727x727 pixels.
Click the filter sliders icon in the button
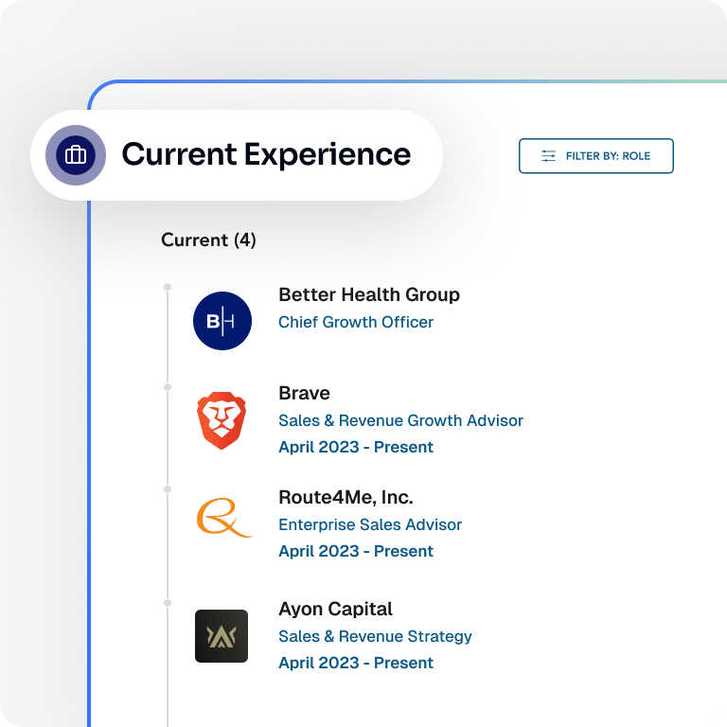coord(548,156)
